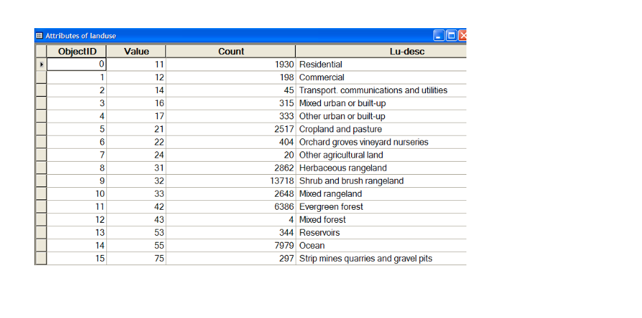Click the Count cell showing 2517
The width and height of the screenshot is (642, 318).
point(231,129)
